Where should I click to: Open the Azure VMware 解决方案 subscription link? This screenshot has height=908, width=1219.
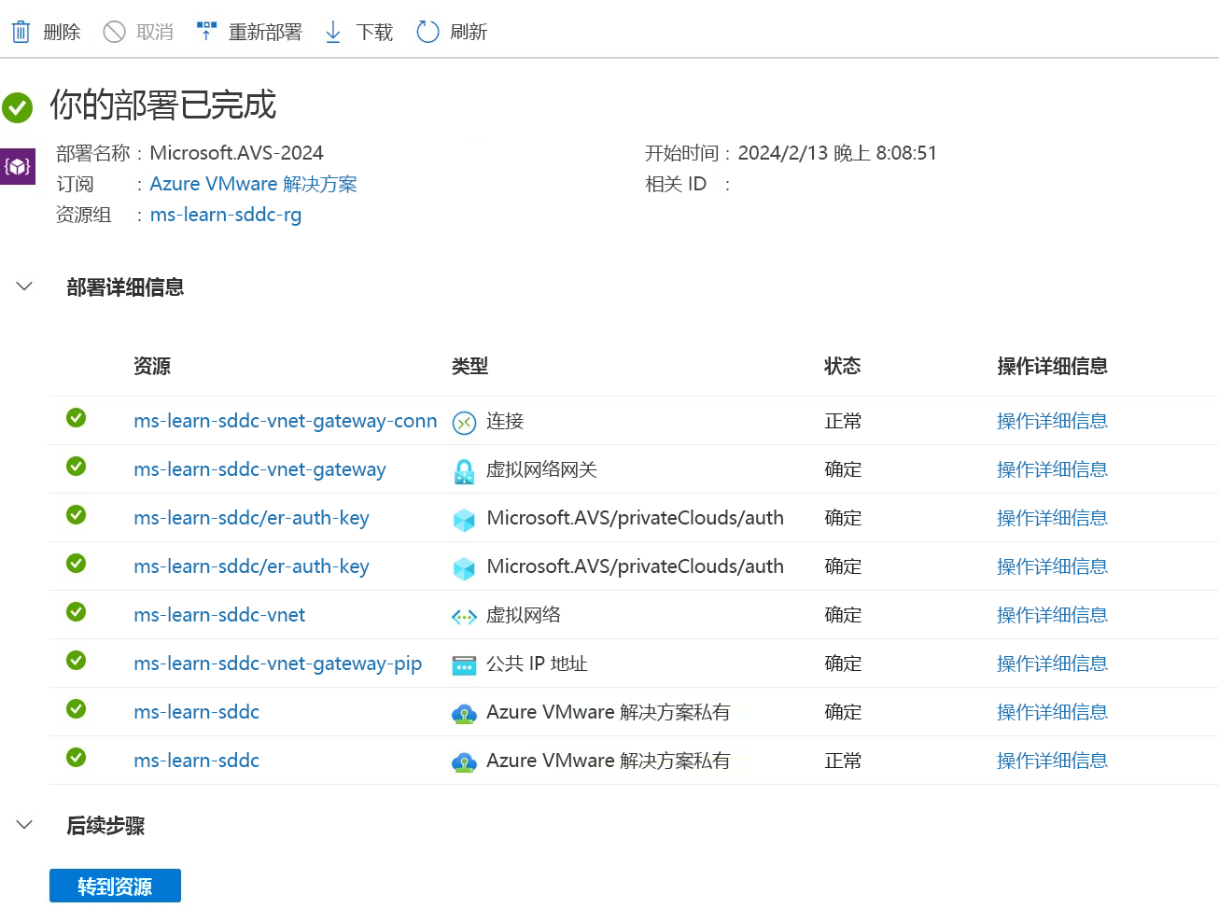pos(253,184)
